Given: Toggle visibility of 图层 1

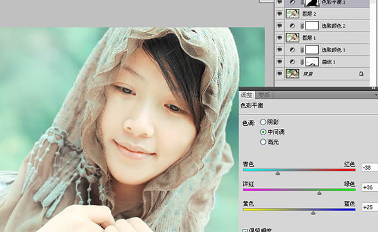Looking at the screenshot, I should click(279, 37).
